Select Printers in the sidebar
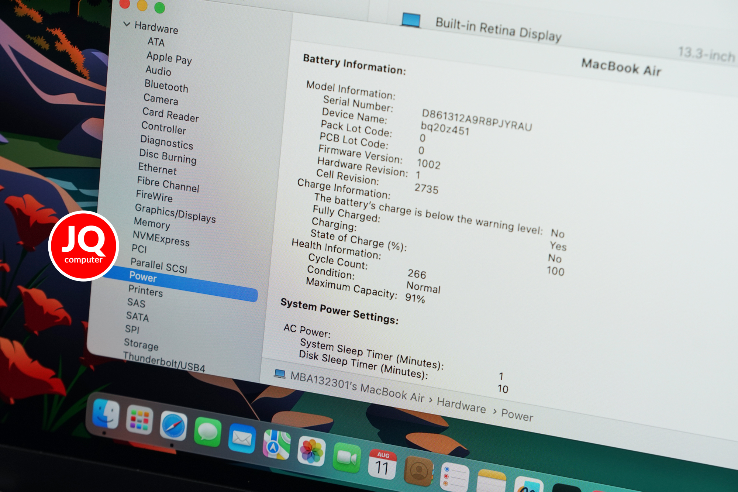738x492 pixels. point(145,291)
